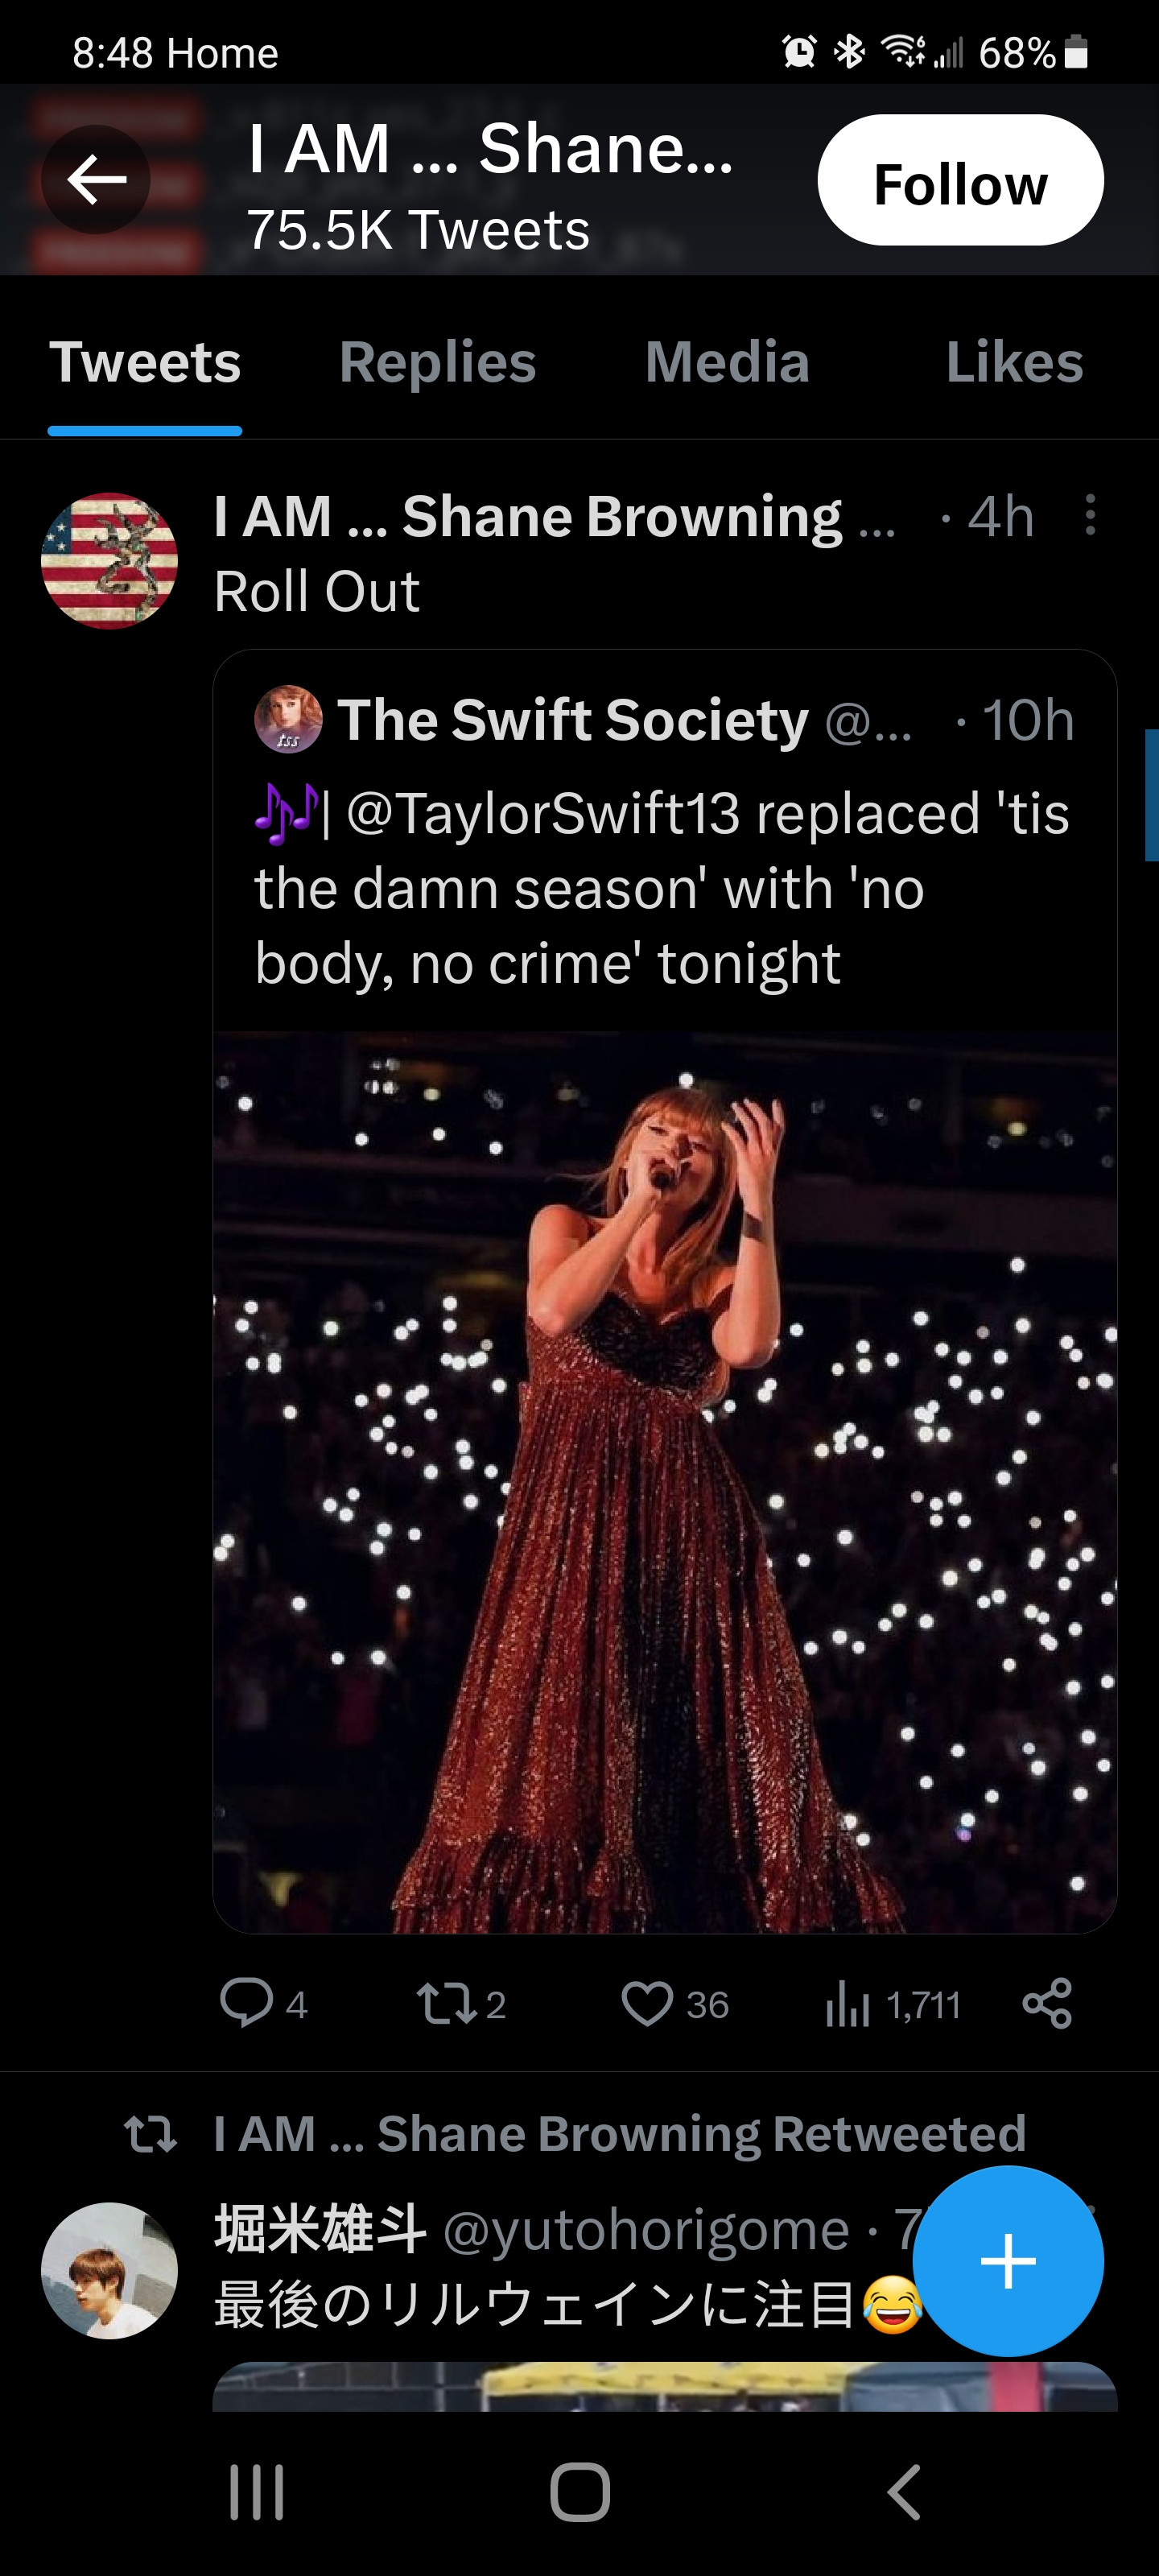Image resolution: width=1159 pixels, height=2576 pixels.
Task: Switch to the Replies tab
Action: 437,362
